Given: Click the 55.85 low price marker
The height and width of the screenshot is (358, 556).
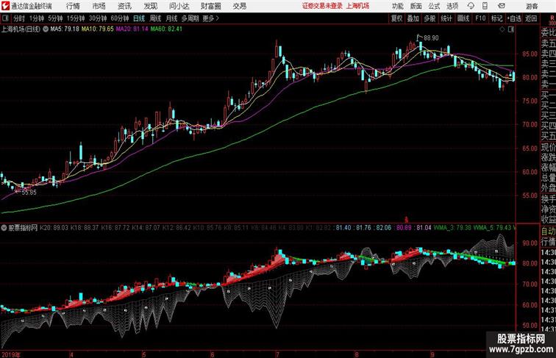Looking at the screenshot, I should click(x=29, y=193).
